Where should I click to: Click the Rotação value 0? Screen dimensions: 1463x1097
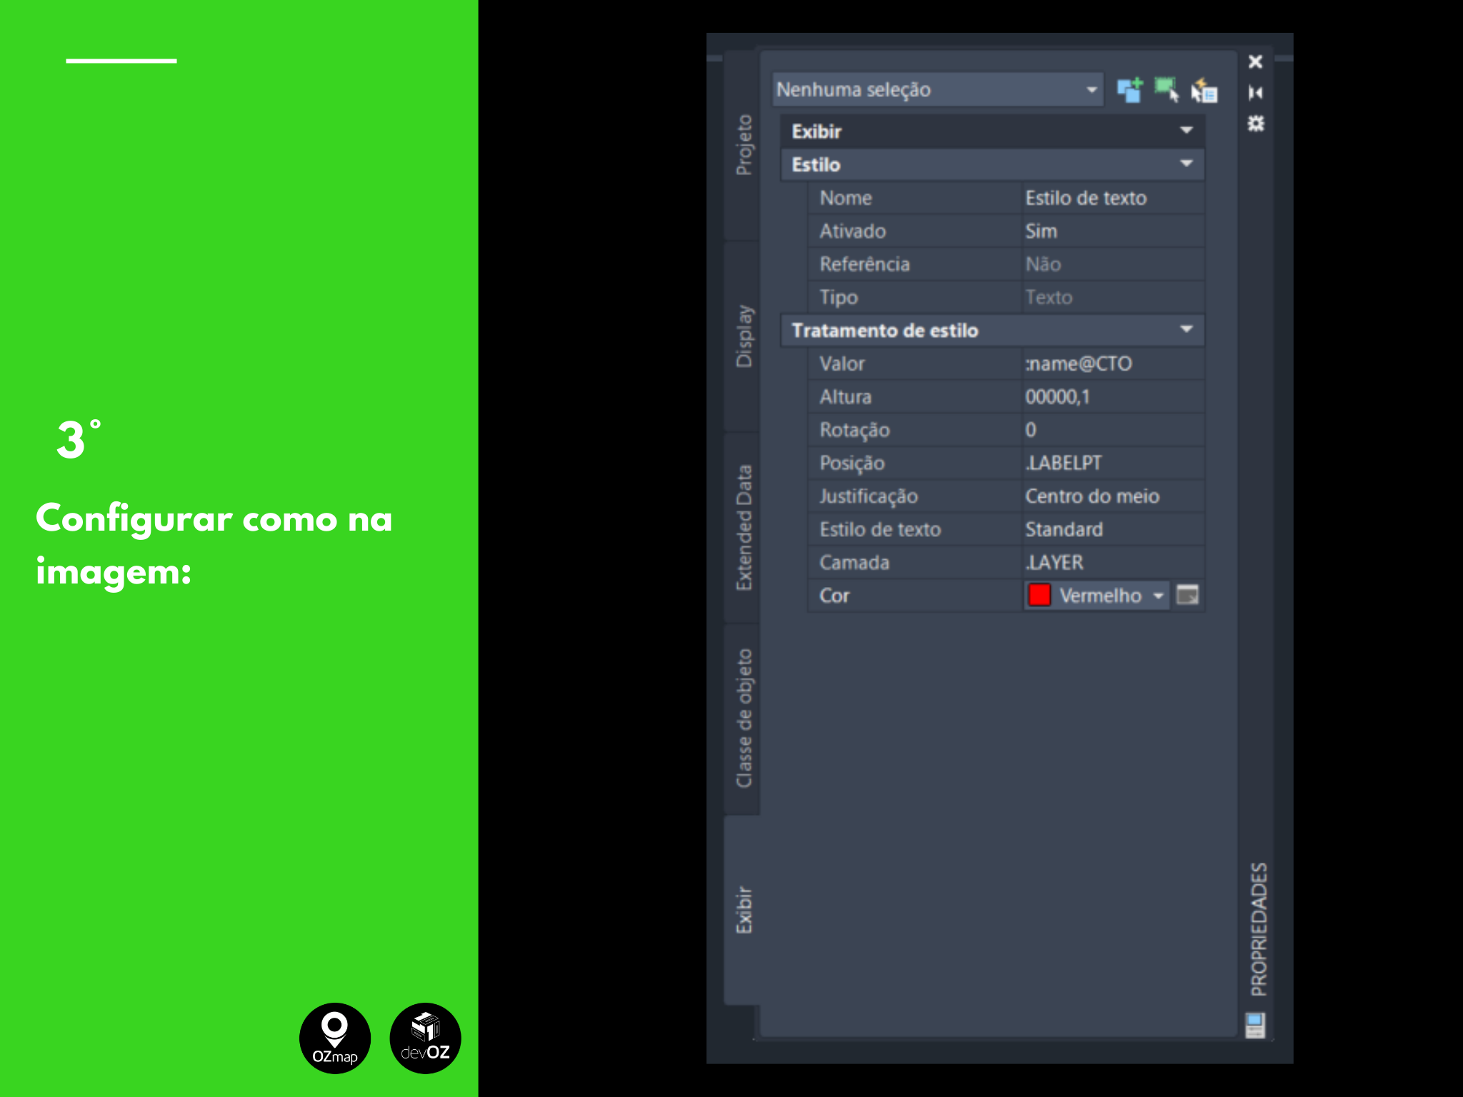pos(1113,430)
